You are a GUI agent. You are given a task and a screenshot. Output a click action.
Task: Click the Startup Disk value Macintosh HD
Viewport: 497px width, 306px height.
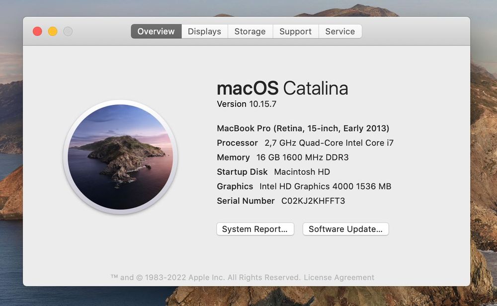(x=302, y=172)
